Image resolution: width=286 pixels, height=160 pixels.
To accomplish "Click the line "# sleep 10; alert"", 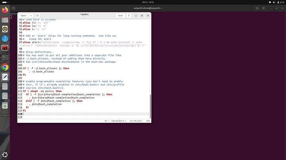I will (x=37, y=39).
